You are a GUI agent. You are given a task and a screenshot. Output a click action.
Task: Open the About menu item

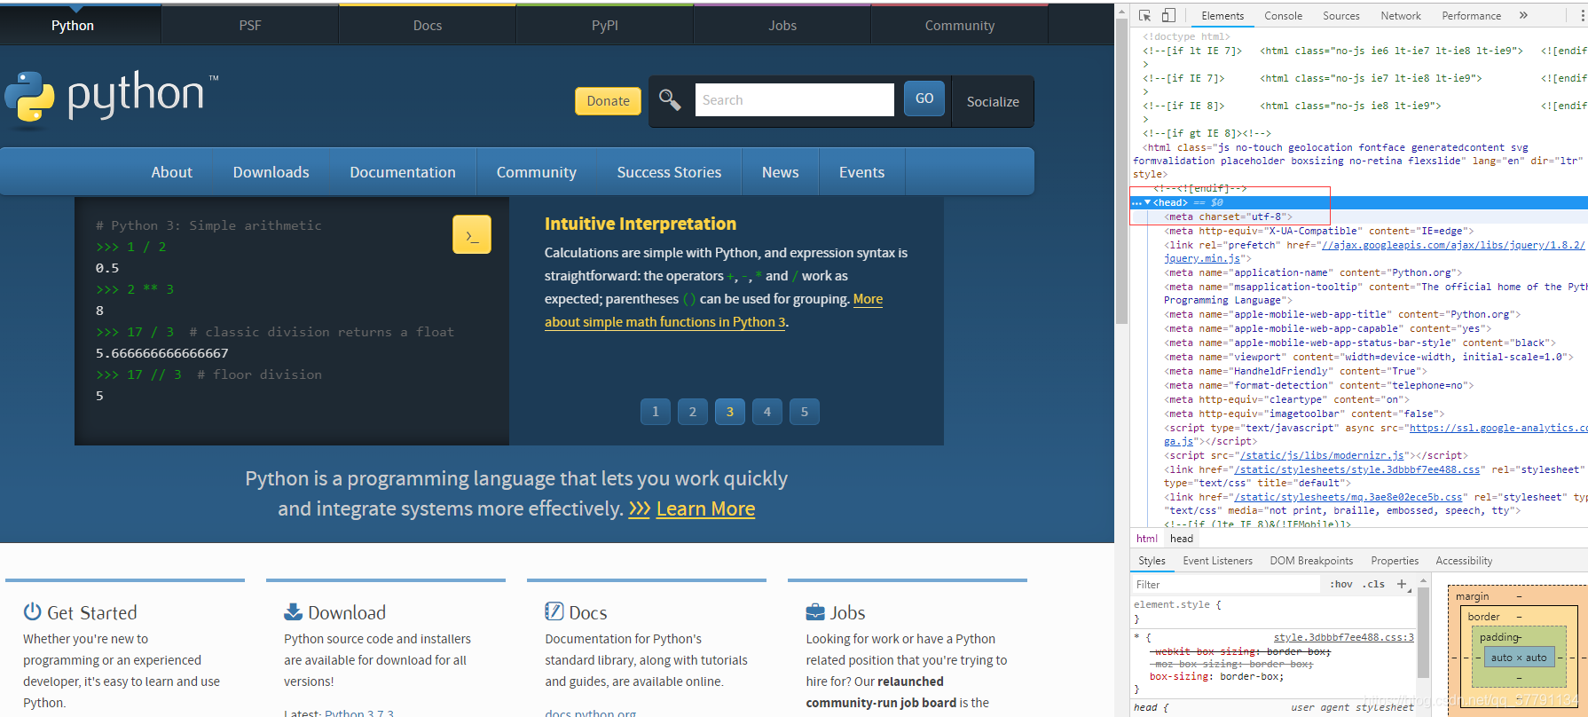pos(171,172)
